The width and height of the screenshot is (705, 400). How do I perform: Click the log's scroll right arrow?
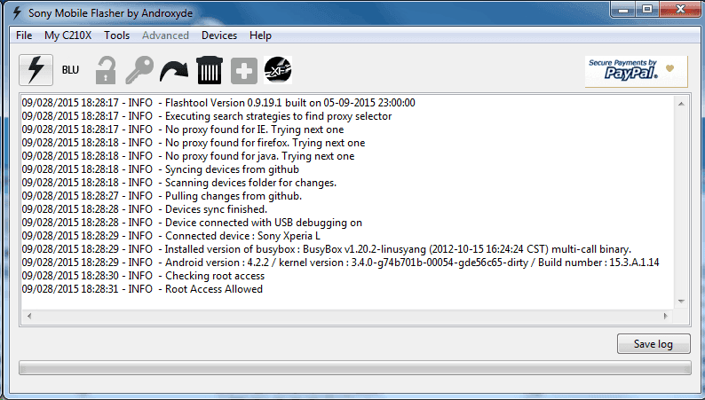tap(665, 316)
